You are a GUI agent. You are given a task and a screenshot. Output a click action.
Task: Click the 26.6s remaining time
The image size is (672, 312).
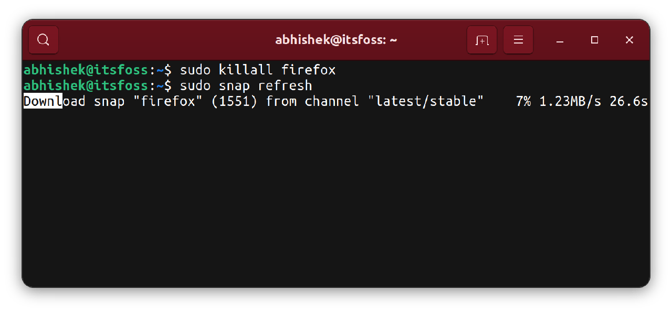tap(628, 101)
